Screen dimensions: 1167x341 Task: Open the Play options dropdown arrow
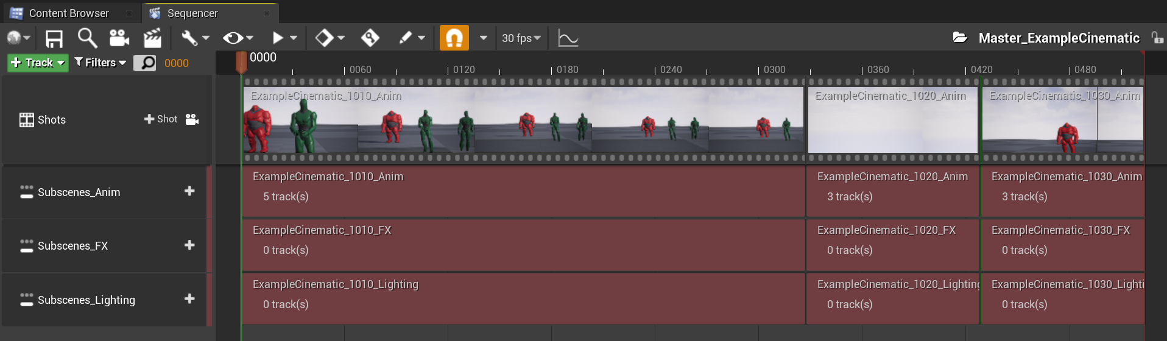tap(294, 38)
